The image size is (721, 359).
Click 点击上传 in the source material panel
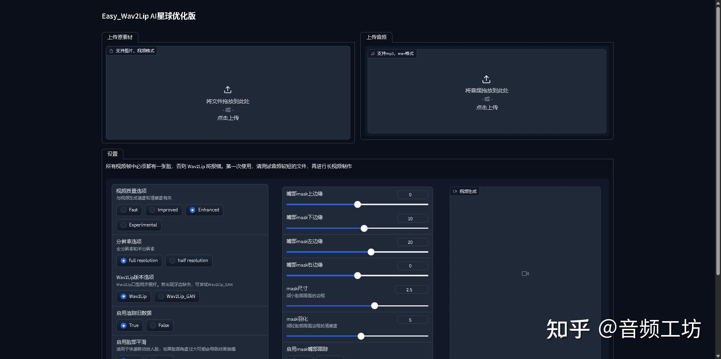pyautogui.click(x=227, y=118)
